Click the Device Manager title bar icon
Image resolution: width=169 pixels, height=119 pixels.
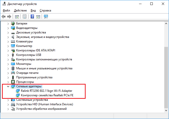(x=4, y=4)
